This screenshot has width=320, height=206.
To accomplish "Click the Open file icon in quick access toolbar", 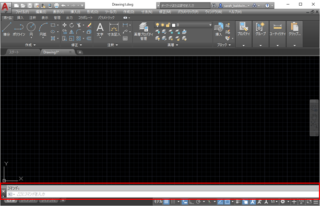I will (x=23, y=6).
